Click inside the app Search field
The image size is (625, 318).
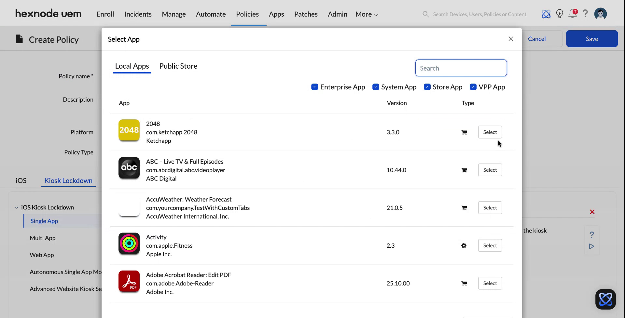[x=461, y=68]
